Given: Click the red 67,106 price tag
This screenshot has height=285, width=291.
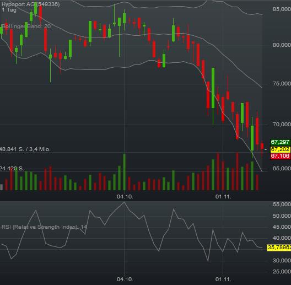Looking at the screenshot, I should pos(280,156).
